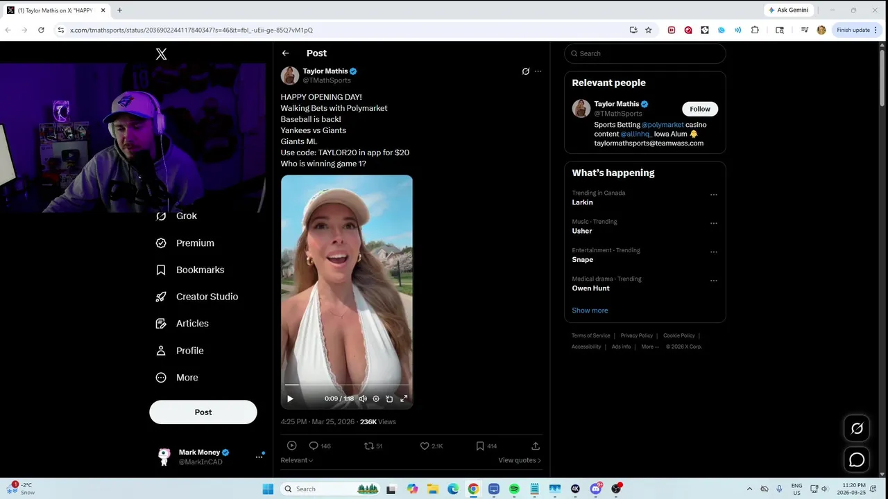Open Grok in sidebar
888x499 pixels.
click(177, 216)
